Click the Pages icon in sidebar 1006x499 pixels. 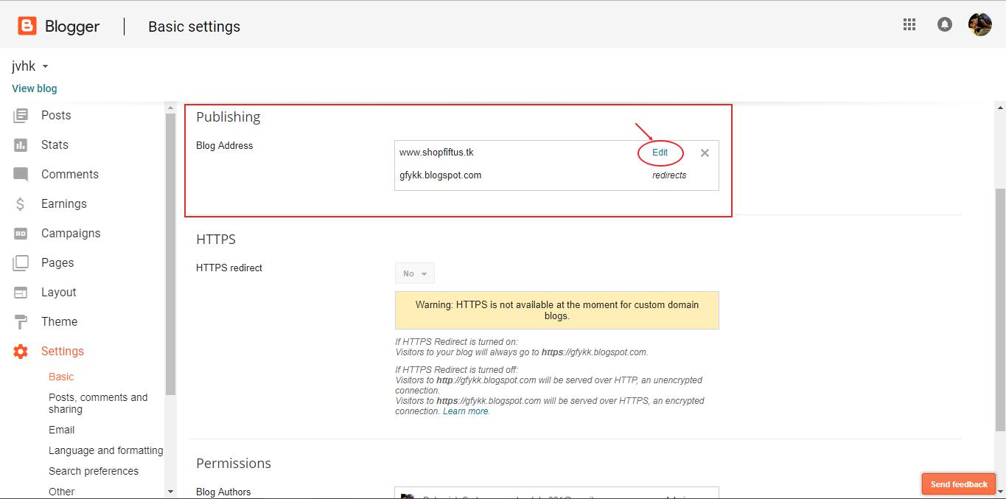21,263
